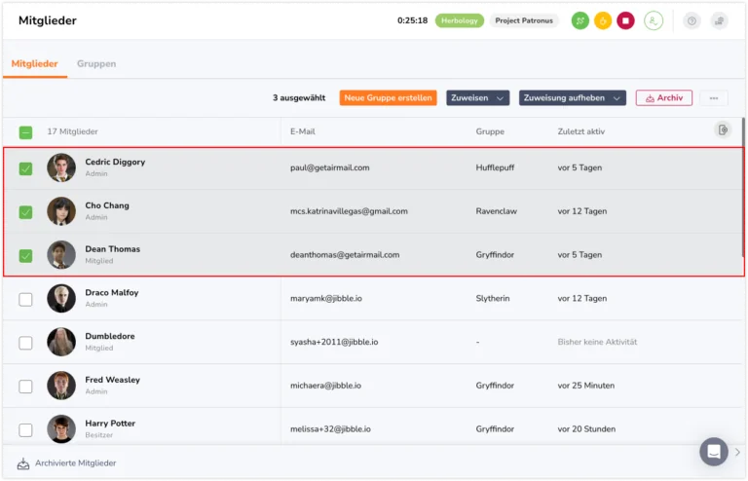Open Cho Chang's avatar
748x481 pixels.
[x=61, y=211]
